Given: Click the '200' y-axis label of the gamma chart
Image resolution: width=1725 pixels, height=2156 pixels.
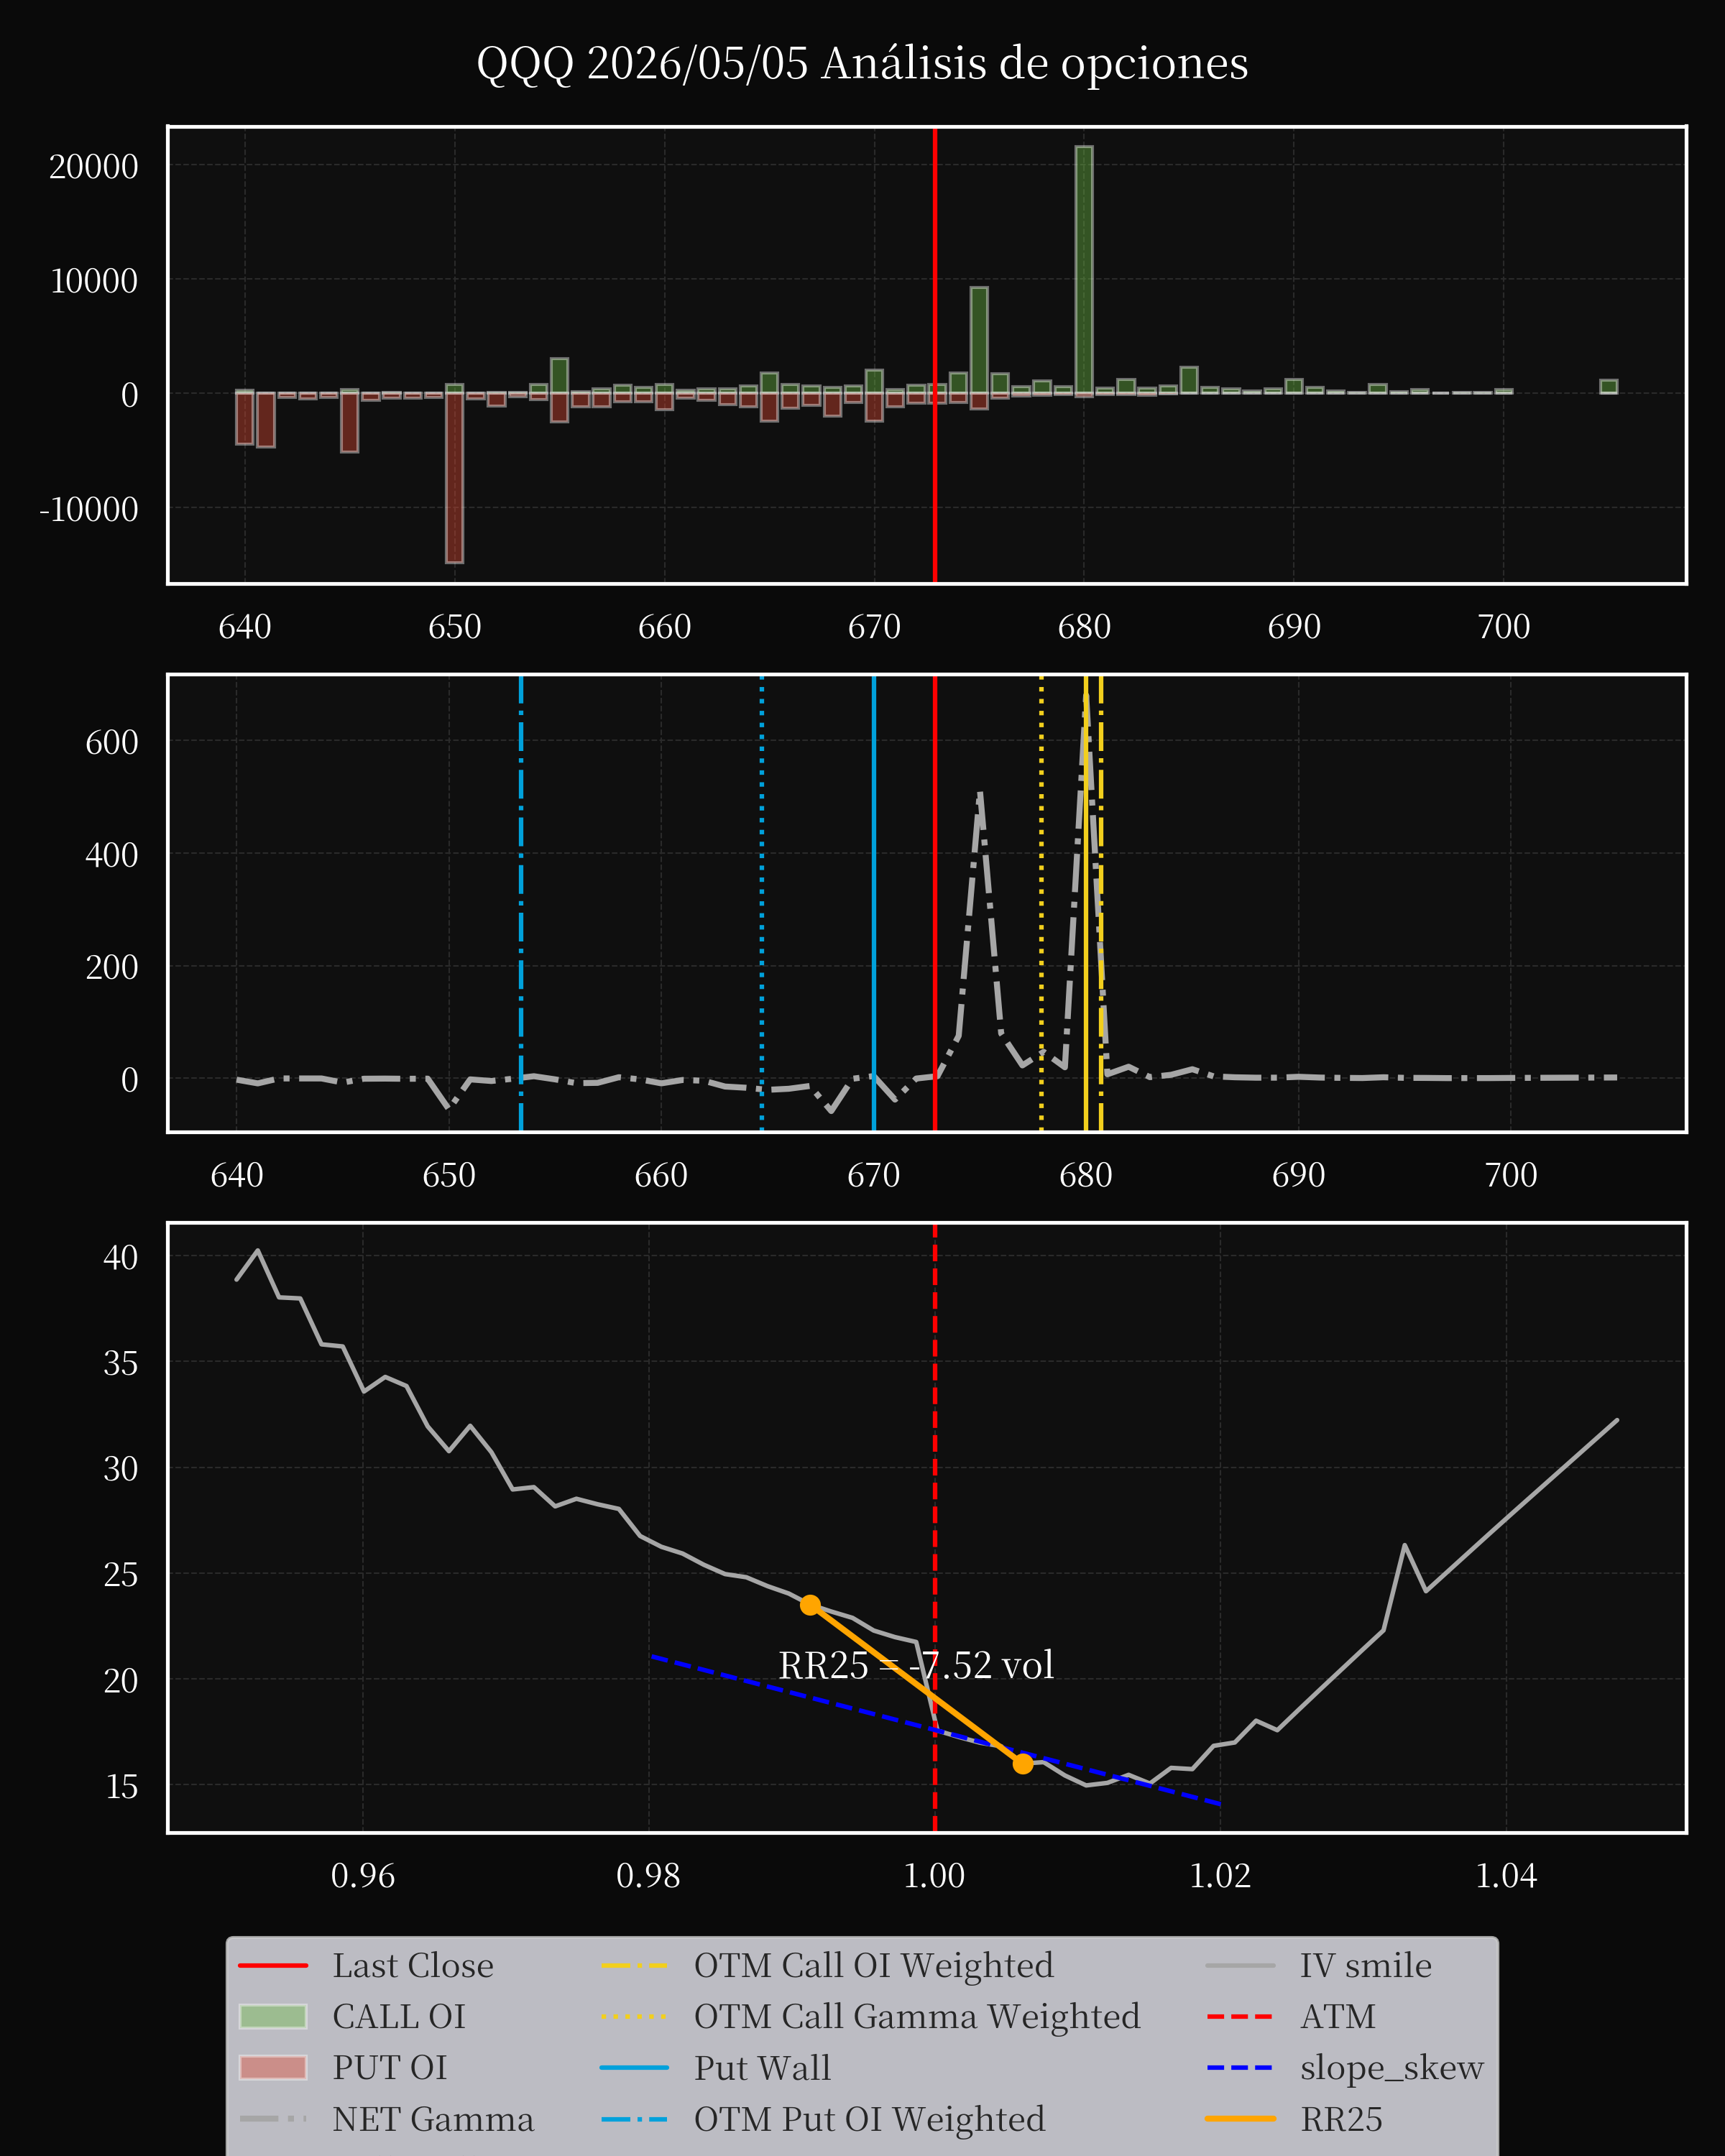Looking at the screenshot, I should tap(112, 967).
